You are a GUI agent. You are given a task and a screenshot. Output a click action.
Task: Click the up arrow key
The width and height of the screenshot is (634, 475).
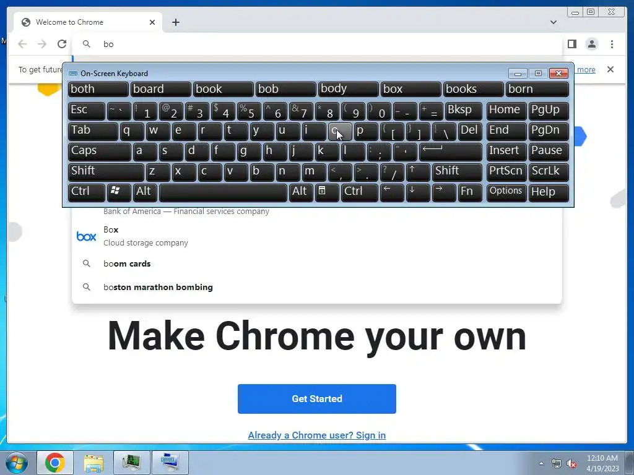(x=418, y=172)
